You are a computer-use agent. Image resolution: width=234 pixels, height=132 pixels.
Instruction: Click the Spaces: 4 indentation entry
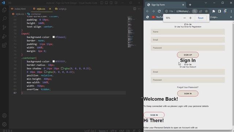point(103,131)
